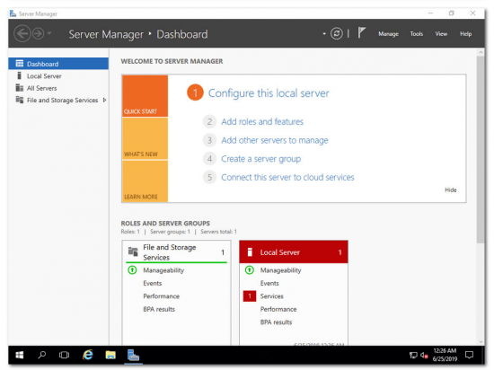
Task: Select Dashboard in the left navigation
Action: [58, 64]
